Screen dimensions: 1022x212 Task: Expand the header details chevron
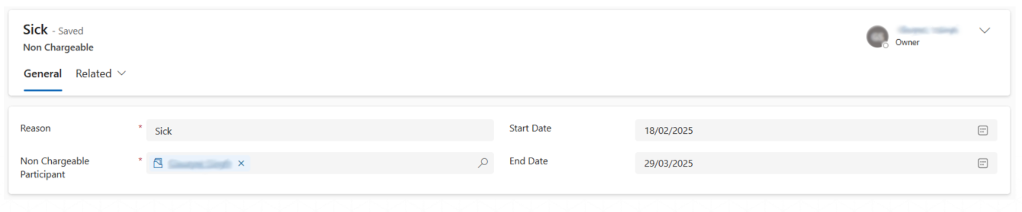(x=984, y=31)
